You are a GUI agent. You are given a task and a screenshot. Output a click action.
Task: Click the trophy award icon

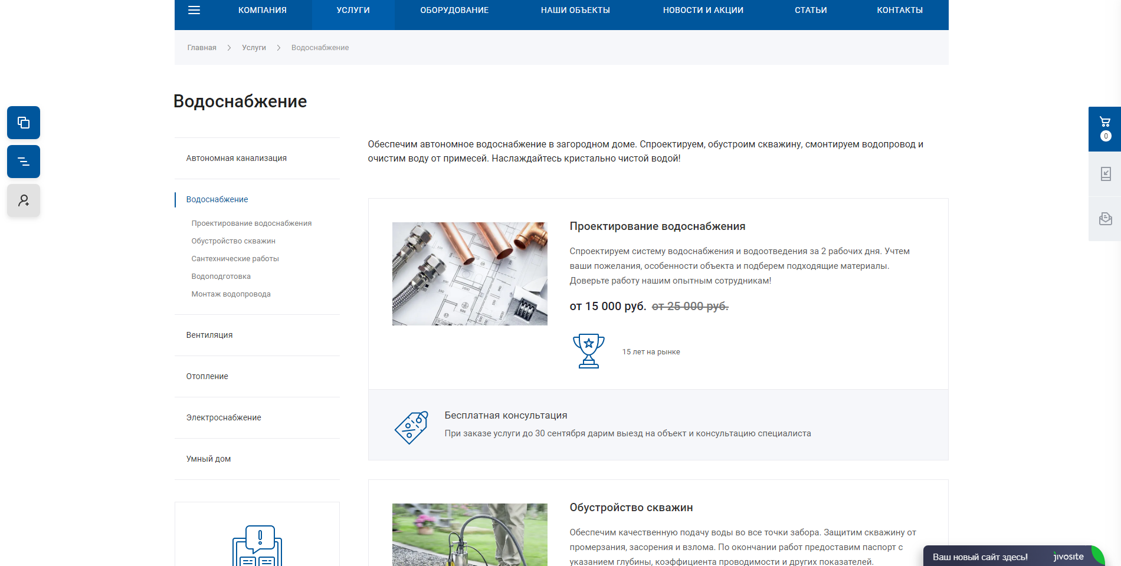click(x=589, y=351)
